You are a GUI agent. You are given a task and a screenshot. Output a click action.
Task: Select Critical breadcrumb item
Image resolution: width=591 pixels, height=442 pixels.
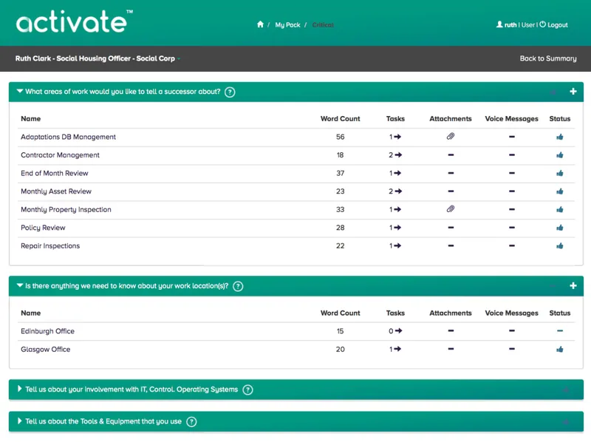(x=323, y=25)
